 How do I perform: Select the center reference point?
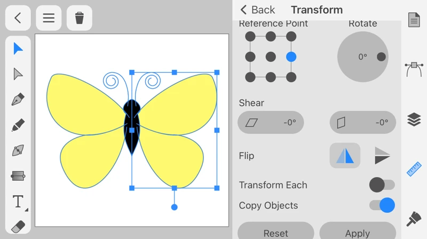click(271, 57)
